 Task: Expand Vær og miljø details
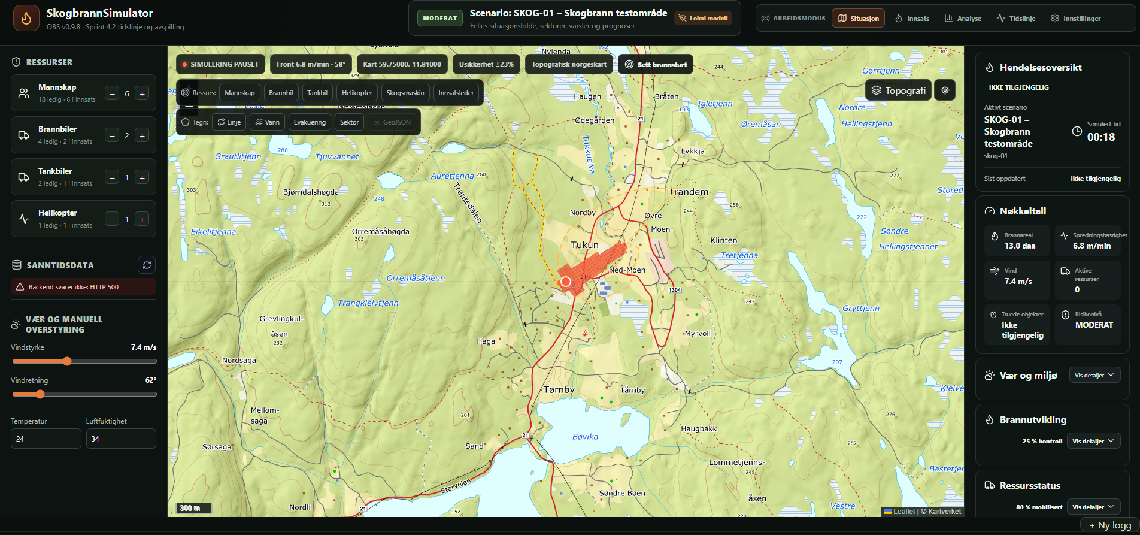coord(1094,375)
